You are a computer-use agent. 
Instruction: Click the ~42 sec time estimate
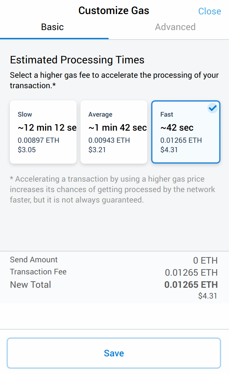177,128
